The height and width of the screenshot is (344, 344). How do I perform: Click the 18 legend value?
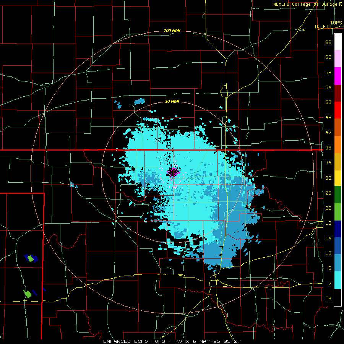pos(328,223)
